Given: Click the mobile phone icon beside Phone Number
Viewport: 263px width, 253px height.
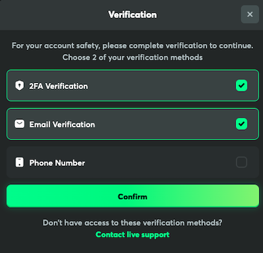Looking at the screenshot, I should (19, 162).
